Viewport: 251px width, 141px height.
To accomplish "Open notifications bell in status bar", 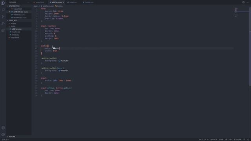I will (248, 139).
